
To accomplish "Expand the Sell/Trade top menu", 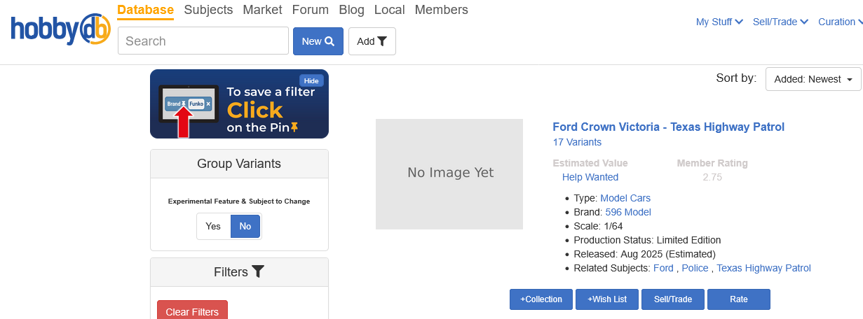I will [780, 22].
